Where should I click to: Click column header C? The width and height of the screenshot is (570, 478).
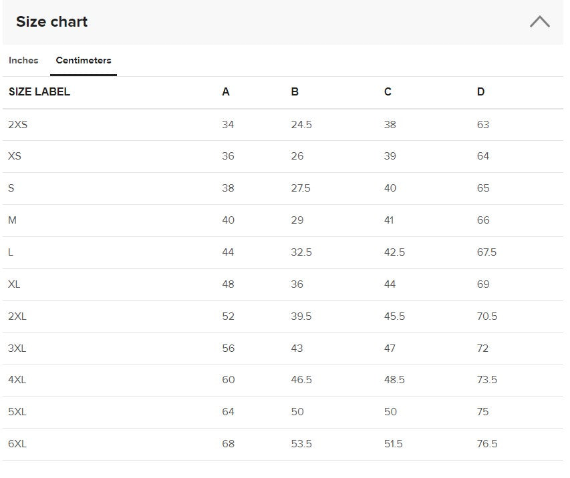click(x=388, y=92)
